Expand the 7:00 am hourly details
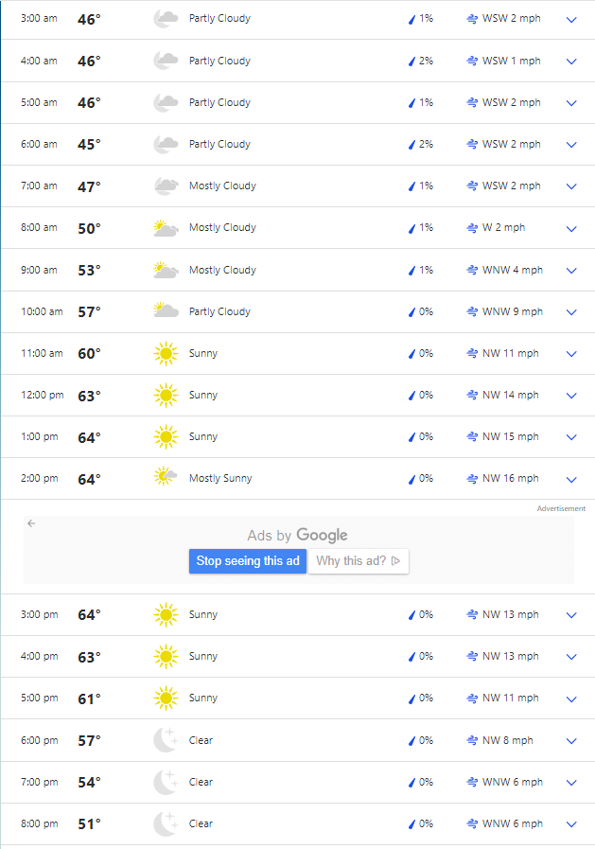 571,186
